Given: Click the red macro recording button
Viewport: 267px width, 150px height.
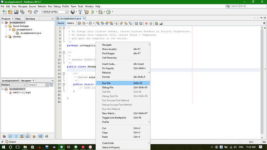Looking at the screenshot, I should (x=146, y=23).
